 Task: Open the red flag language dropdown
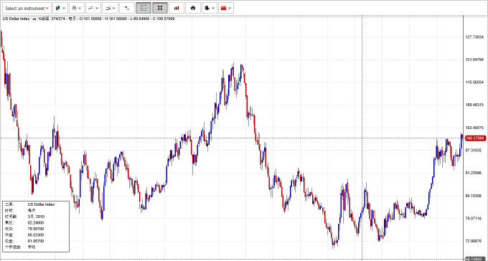click(x=226, y=9)
